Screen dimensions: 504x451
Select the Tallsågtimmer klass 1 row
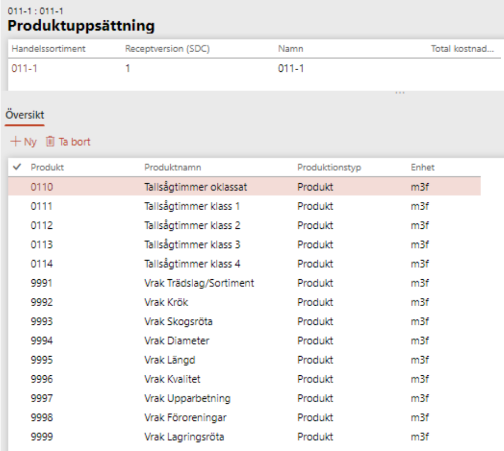(x=191, y=206)
